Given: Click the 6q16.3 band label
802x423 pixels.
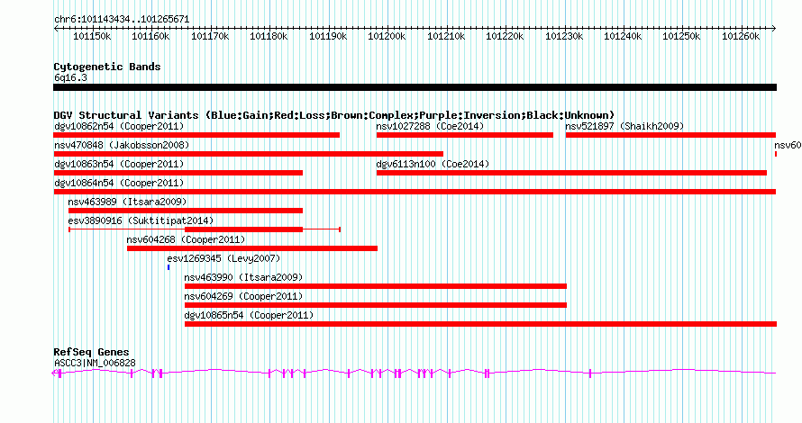Looking at the screenshot, I should 70,77.
